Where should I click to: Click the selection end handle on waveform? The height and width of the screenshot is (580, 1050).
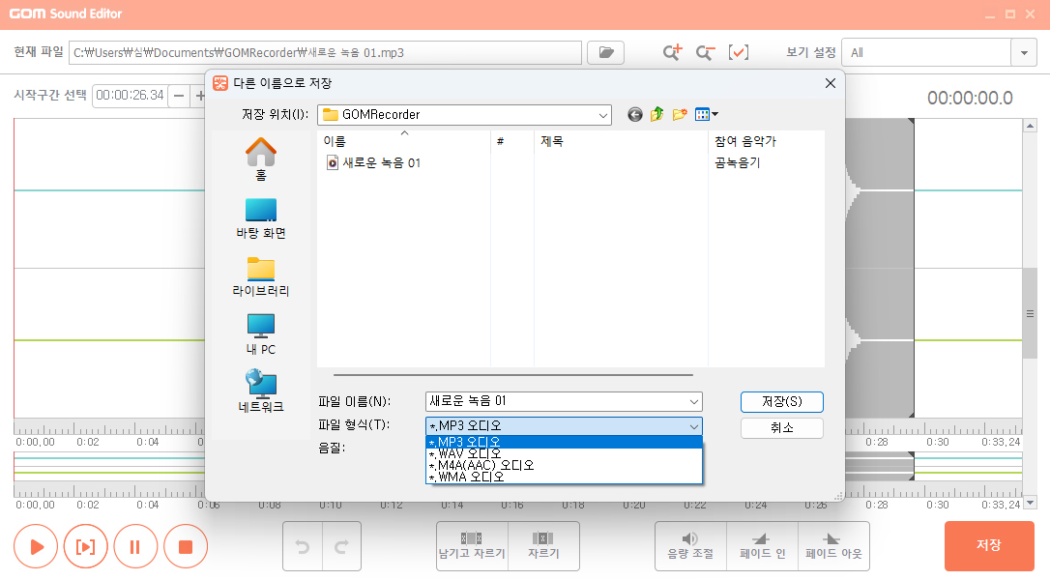pyautogui.click(x=912, y=121)
